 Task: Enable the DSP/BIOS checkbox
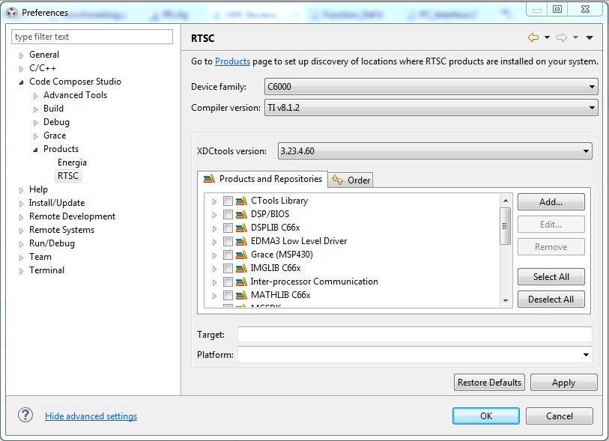click(228, 215)
